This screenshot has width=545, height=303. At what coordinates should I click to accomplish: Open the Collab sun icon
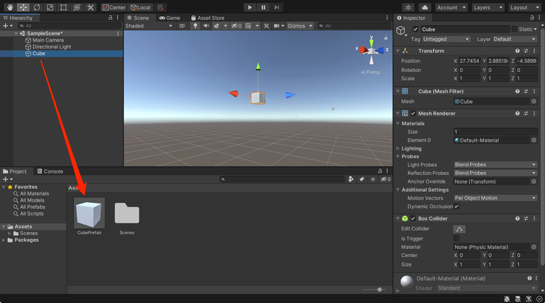(408, 7)
